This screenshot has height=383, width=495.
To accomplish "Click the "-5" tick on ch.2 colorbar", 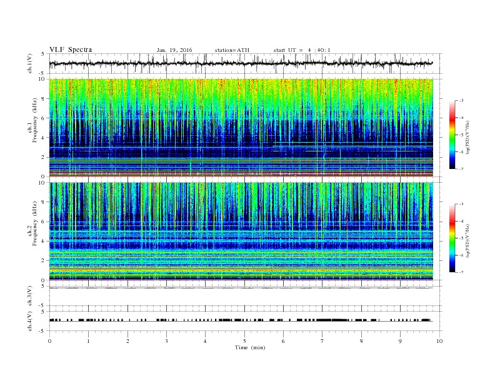I will click(x=461, y=238).
